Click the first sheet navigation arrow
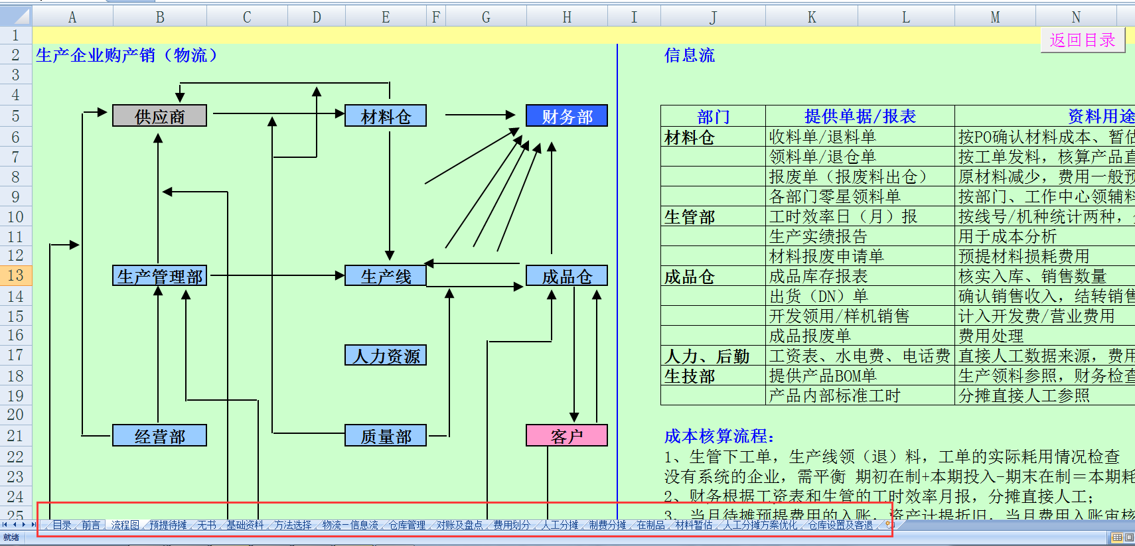 pos(5,525)
